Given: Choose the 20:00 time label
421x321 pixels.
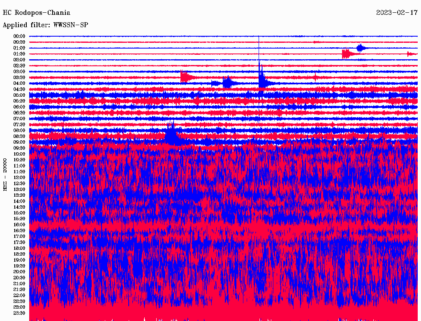Looking at the screenshot, I should (19, 272).
